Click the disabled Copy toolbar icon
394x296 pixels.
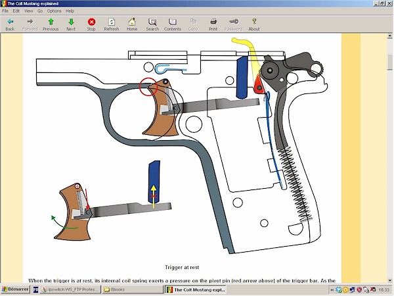click(193, 25)
